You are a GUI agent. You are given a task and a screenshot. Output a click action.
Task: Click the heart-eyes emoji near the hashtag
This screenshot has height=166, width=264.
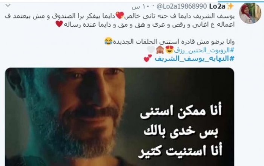coord(169,50)
